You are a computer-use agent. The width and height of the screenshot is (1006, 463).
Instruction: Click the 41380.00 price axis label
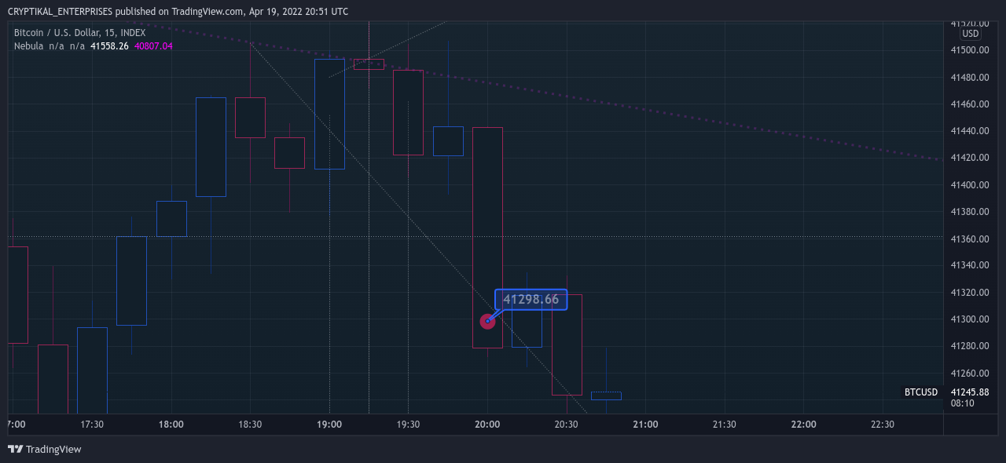(969, 212)
